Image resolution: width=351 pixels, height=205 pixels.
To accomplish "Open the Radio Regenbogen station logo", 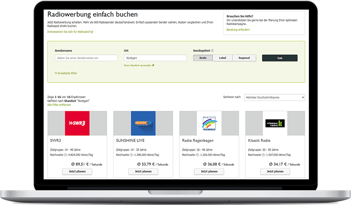I will pyautogui.click(x=209, y=123).
